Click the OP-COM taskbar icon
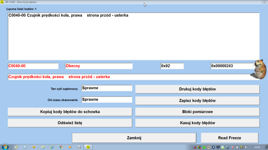This screenshot has width=268, height=150. click(88, 147)
